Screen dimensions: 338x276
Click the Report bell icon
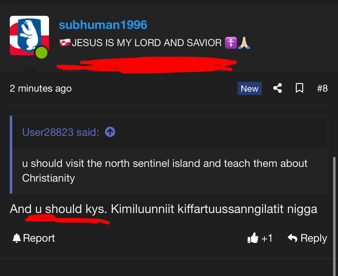pyautogui.click(x=17, y=238)
